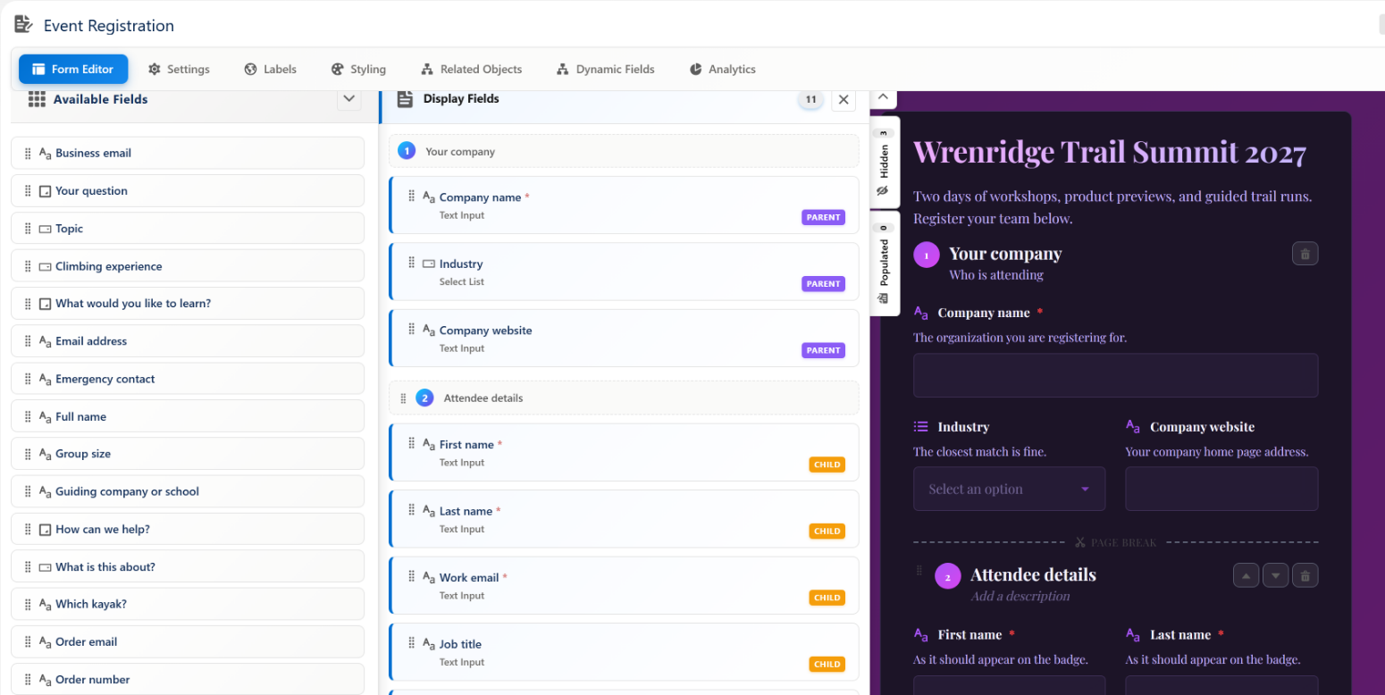The image size is (1385, 695).
Task: Select the Work email display field card
Action: 624,585
